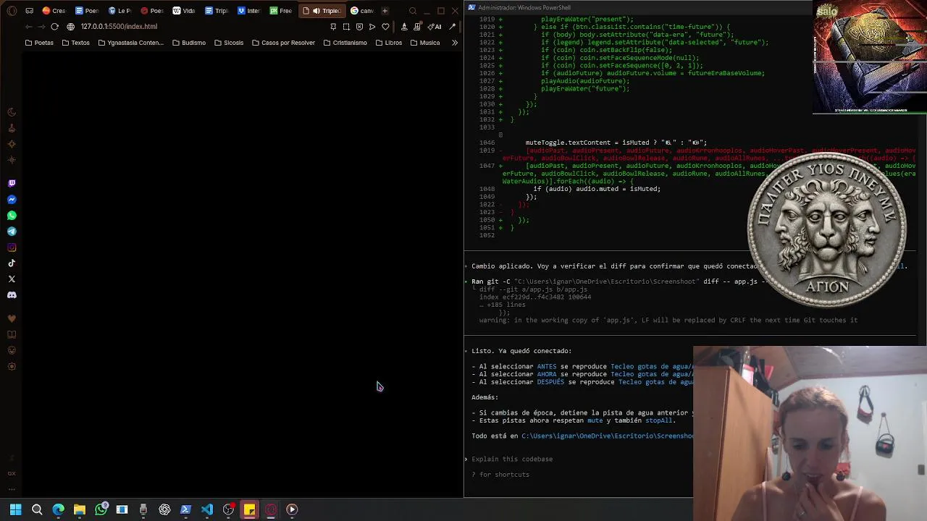This screenshot has height=521, width=927.
Task: Click the globe site-info icon
Action: 70,27
